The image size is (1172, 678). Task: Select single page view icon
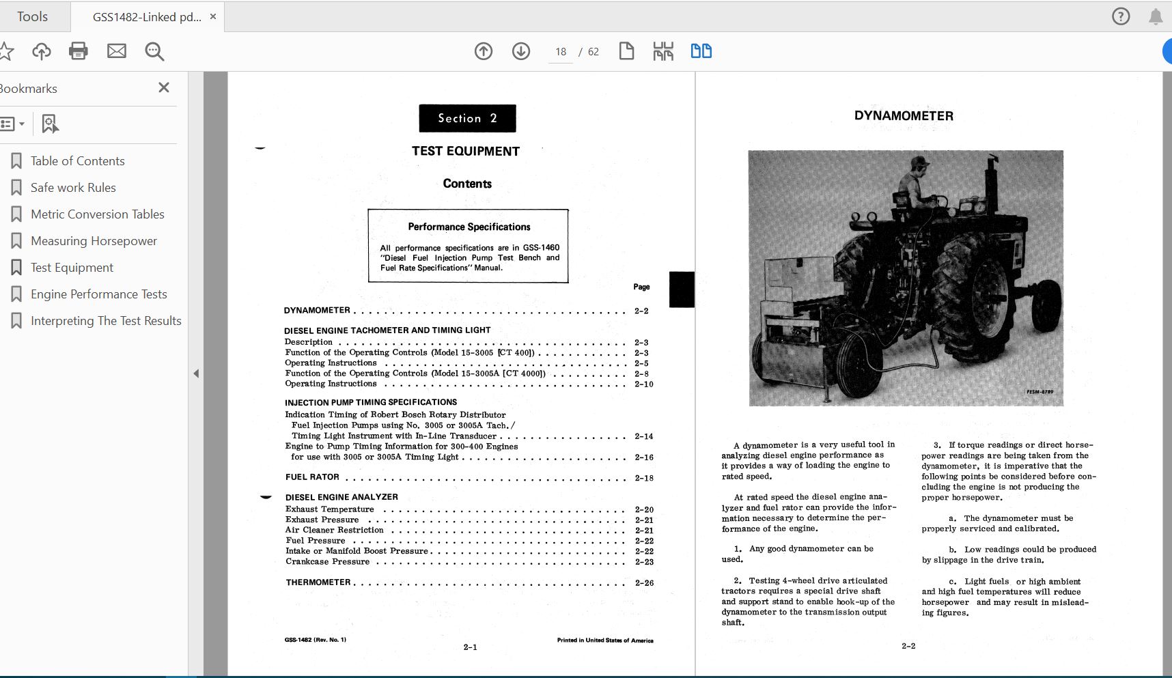click(x=626, y=51)
